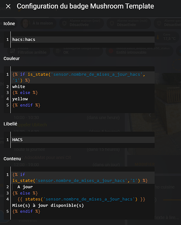Viewport: 181px width, 225px height.
Task: Click into the Icône code editor field
Action: point(79,40)
